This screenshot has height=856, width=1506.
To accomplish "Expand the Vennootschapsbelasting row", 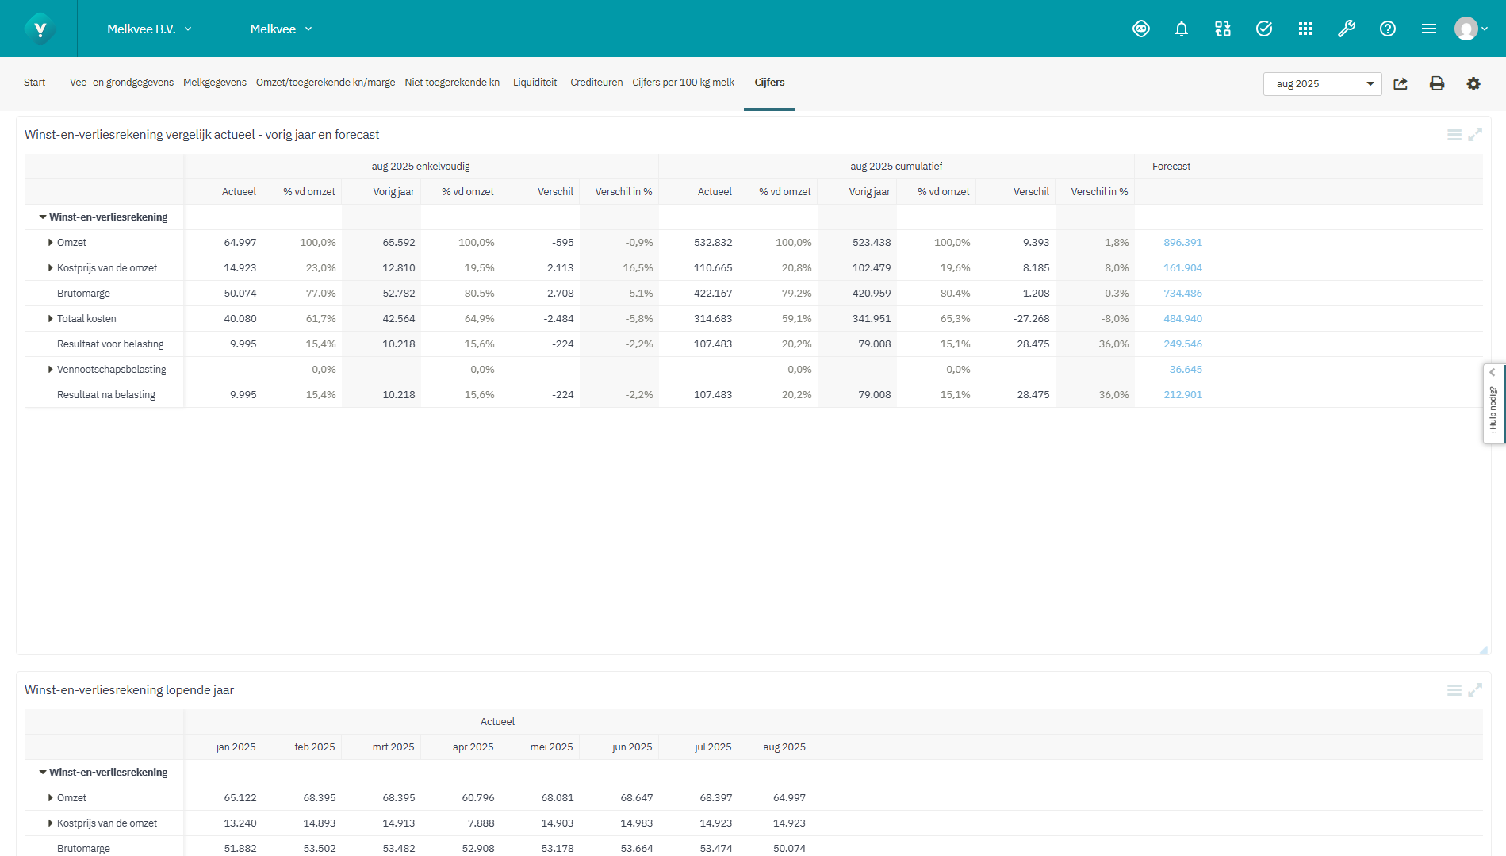I will click(x=51, y=370).
